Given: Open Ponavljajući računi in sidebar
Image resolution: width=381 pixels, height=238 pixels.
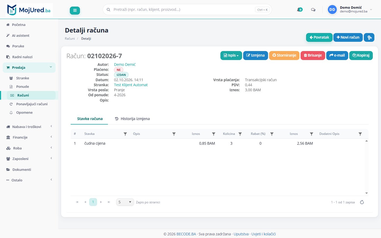Looking at the screenshot, I should click(x=32, y=104).
